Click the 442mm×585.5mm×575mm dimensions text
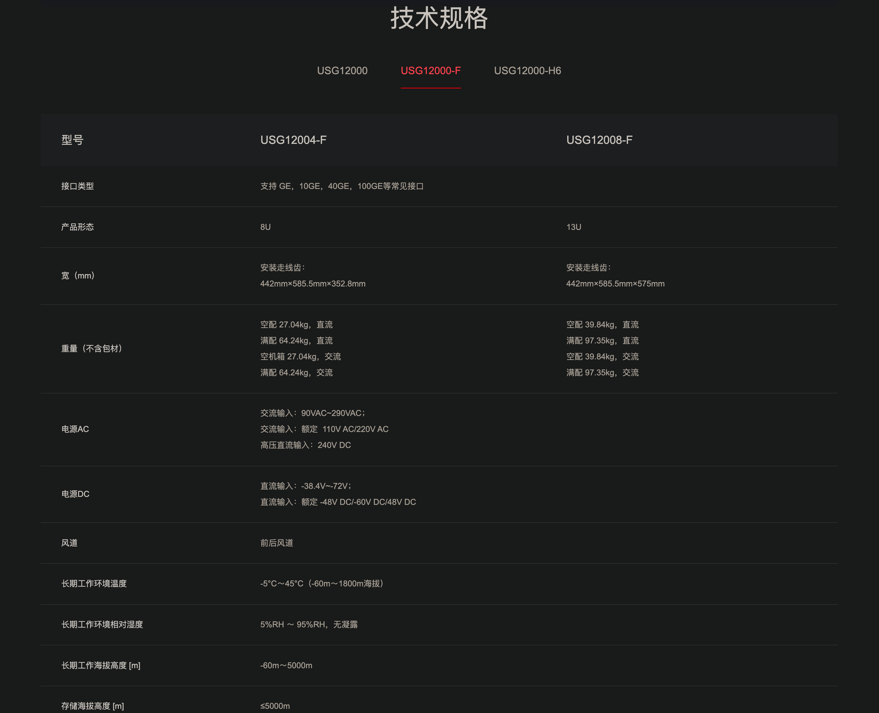This screenshot has height=713, width=879. click(x=615, y=284)
